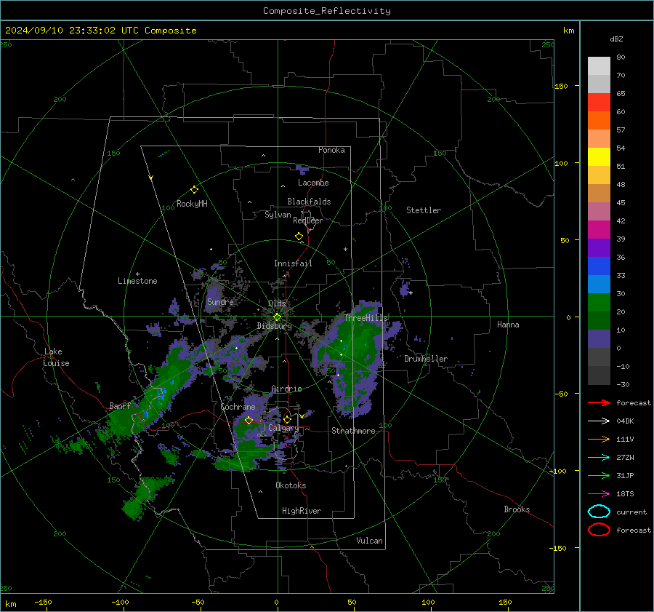The width and height of the screenshot is (654, 612).
Task: Click the magenta 18TS arrow in legend
Action: point(599,494)
